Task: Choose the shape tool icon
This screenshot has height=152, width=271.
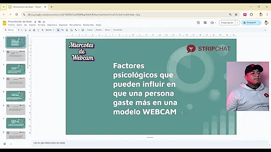Action: tap(72, 30)
